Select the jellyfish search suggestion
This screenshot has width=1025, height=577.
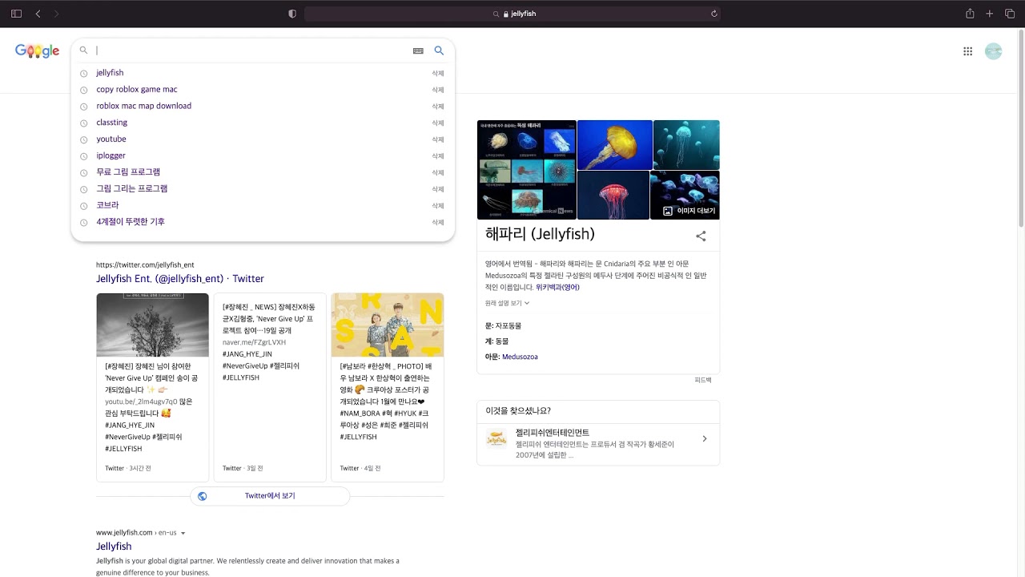click(x=110, y=73)
